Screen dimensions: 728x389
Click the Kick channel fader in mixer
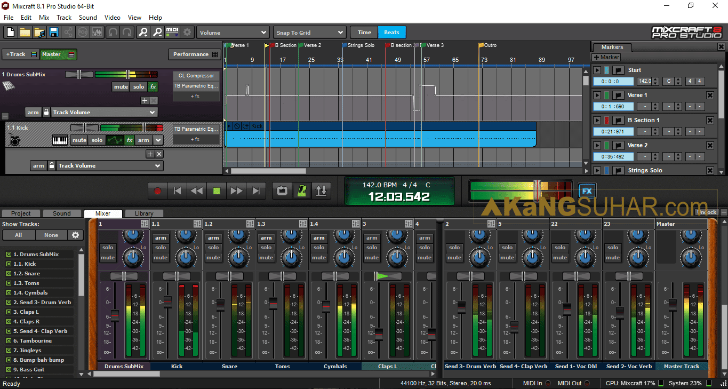167,302
